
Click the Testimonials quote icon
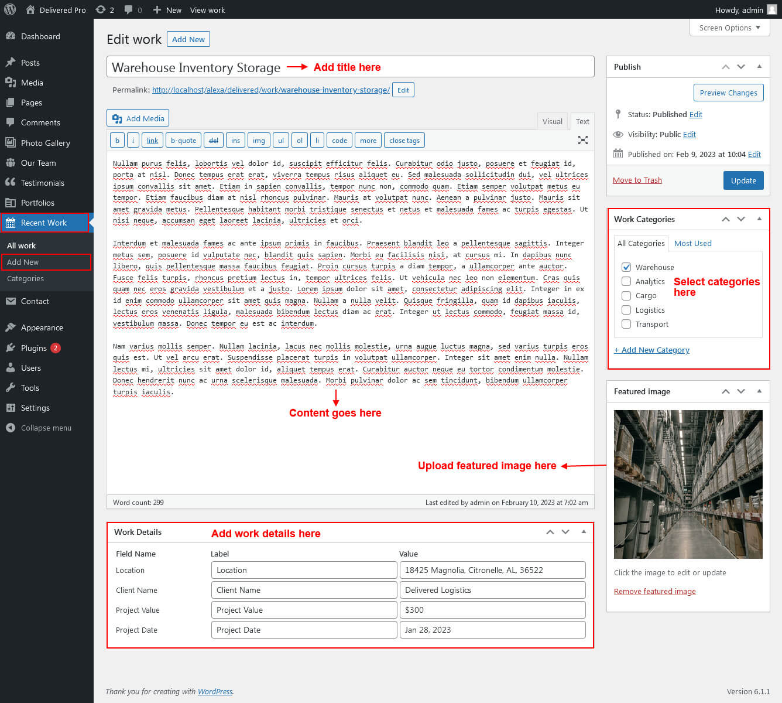[11, 183]
